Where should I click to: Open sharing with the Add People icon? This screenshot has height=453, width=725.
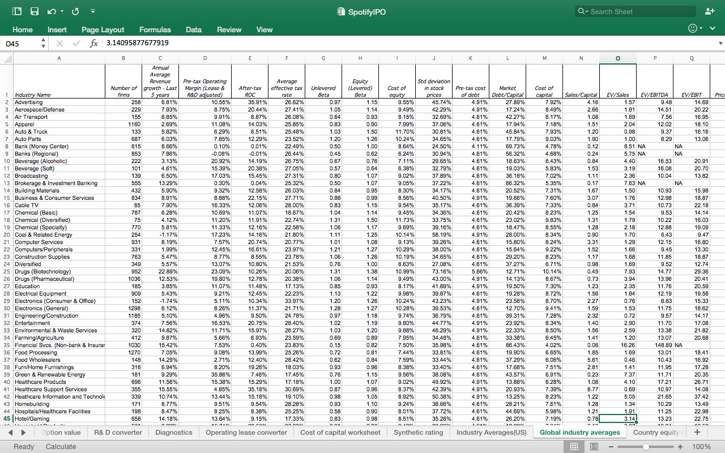click(710, 11)
